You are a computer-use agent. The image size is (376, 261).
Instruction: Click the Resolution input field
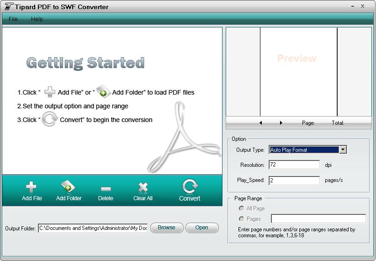(x=294, y=165)
